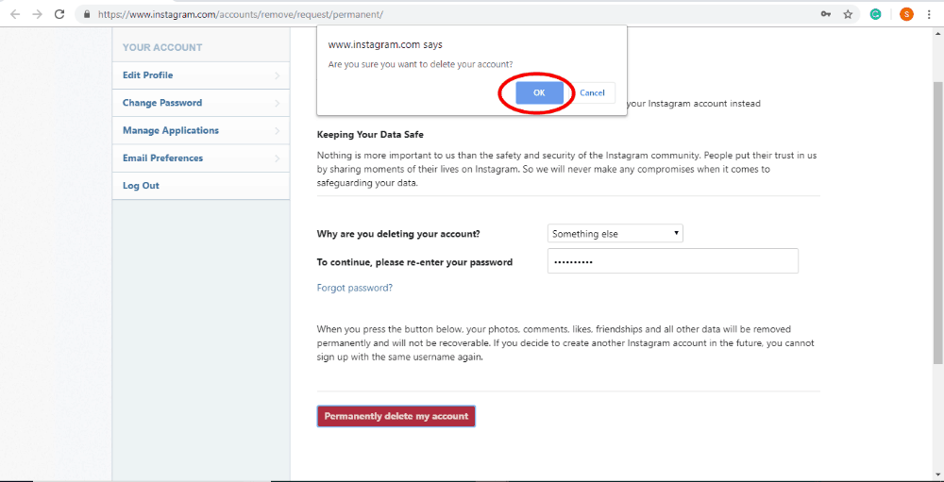
Task: Open saved password key icon
Action: tap(825, 14)
